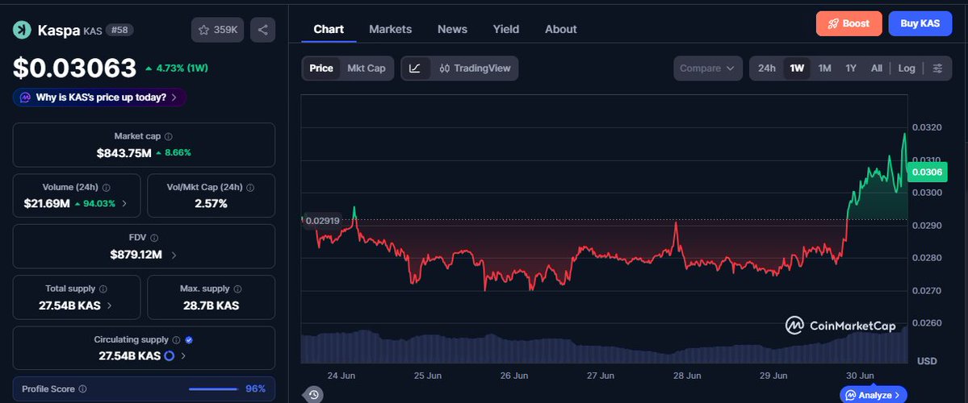Click the Market cap info icon
This screenshot has height=403, width=968.
coord(169,136)
